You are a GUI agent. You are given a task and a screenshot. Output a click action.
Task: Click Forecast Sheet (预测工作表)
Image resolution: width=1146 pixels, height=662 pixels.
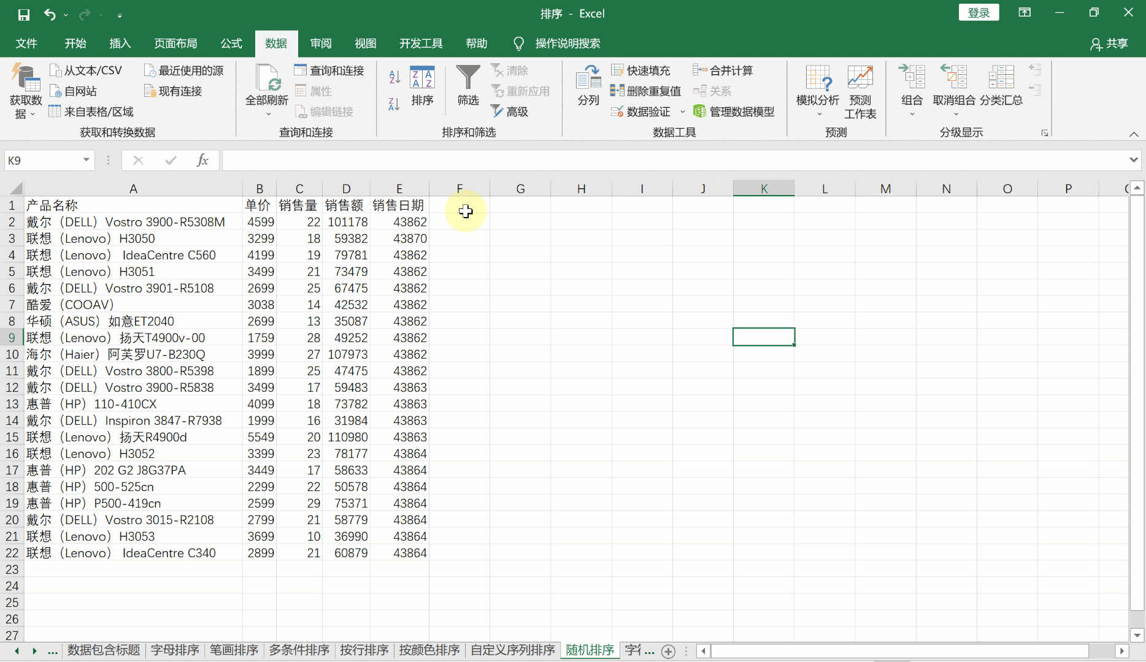coord(860,92)
